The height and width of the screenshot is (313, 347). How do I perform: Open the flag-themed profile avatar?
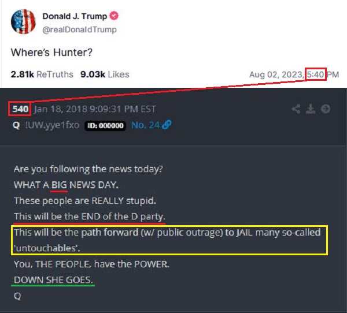23,21
